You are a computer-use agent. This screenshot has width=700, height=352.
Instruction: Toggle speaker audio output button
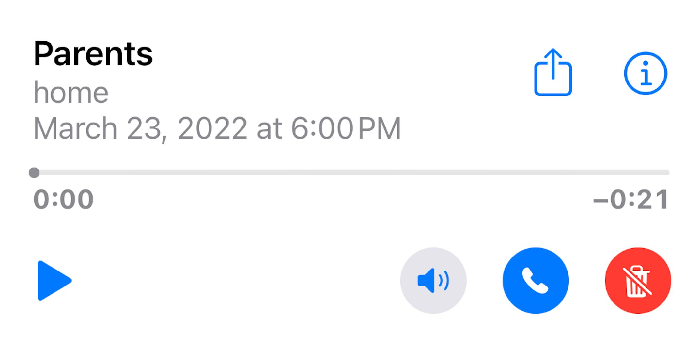click(433, 281)
